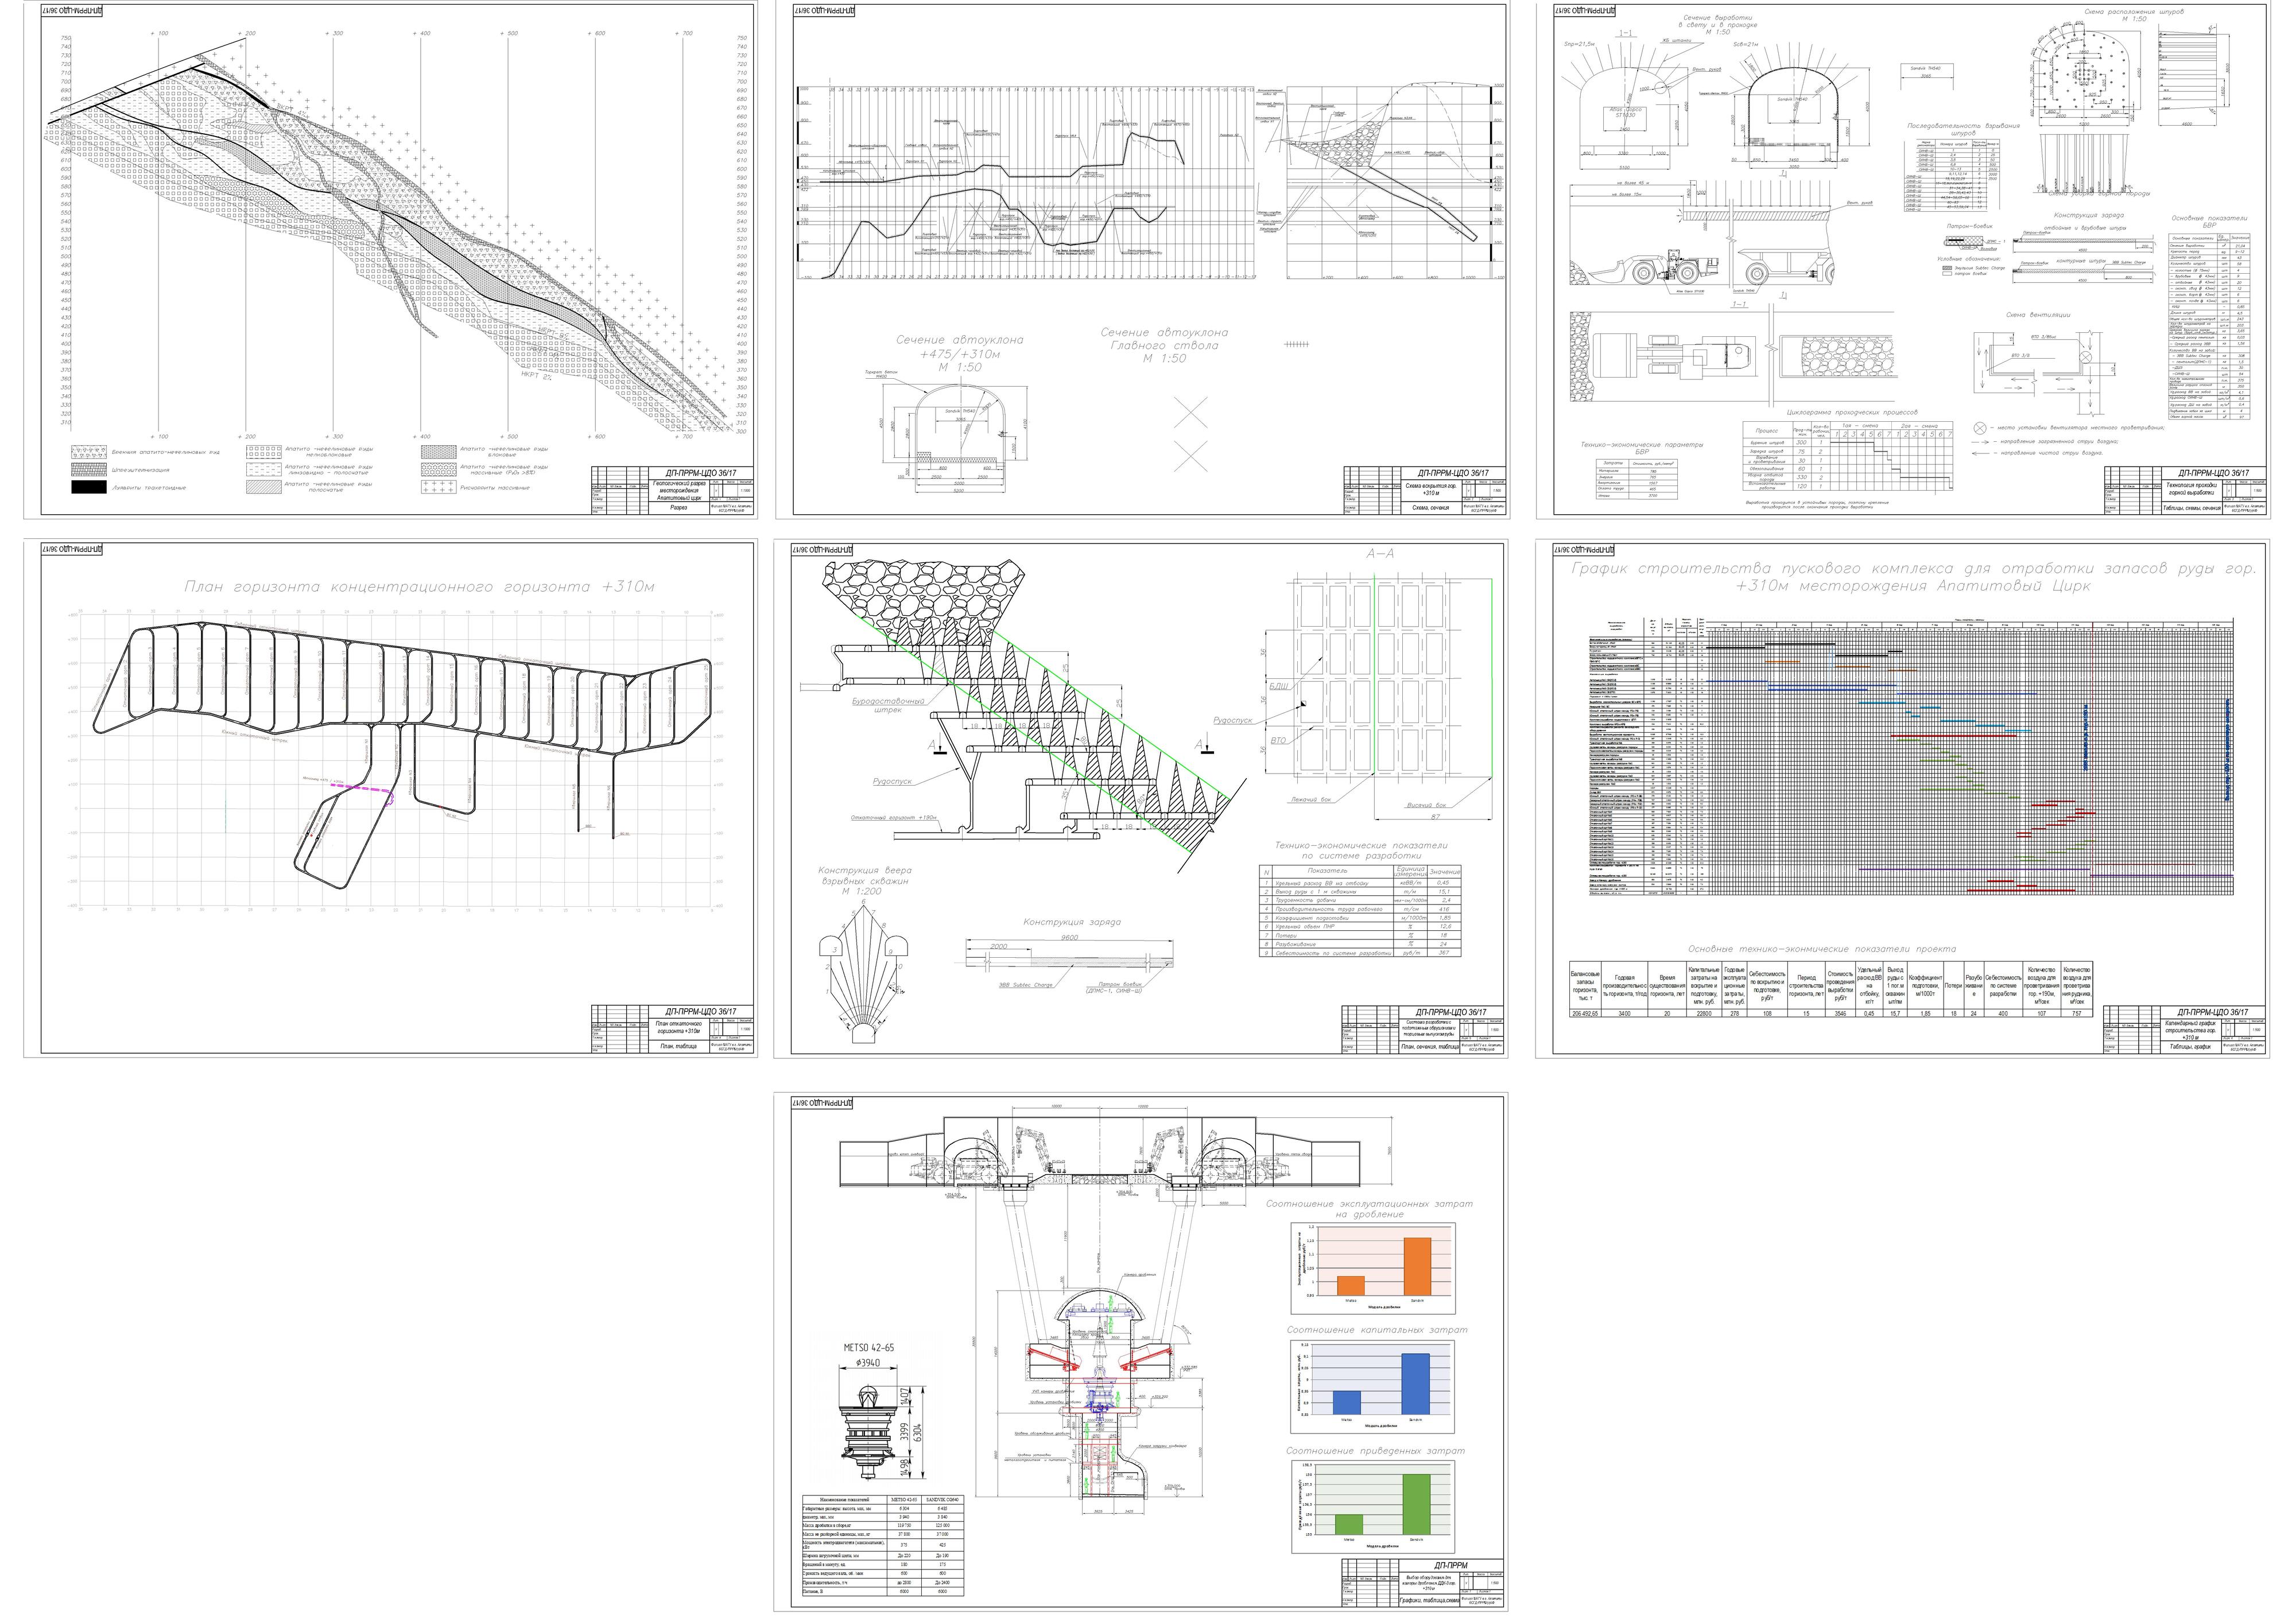
Task: Click 'Соотношение эксплуатационных затрат на дробление' chart title
Action: 1369,1209
